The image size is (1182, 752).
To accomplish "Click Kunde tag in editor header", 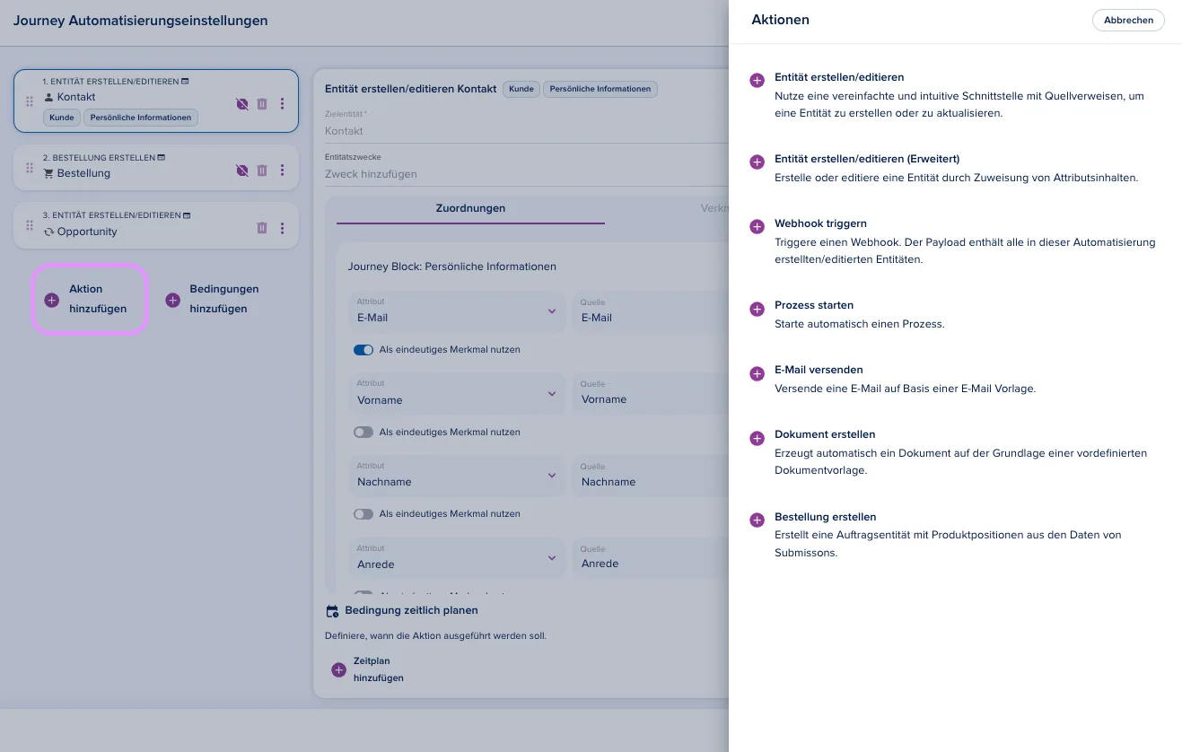I will coord(521,89).
